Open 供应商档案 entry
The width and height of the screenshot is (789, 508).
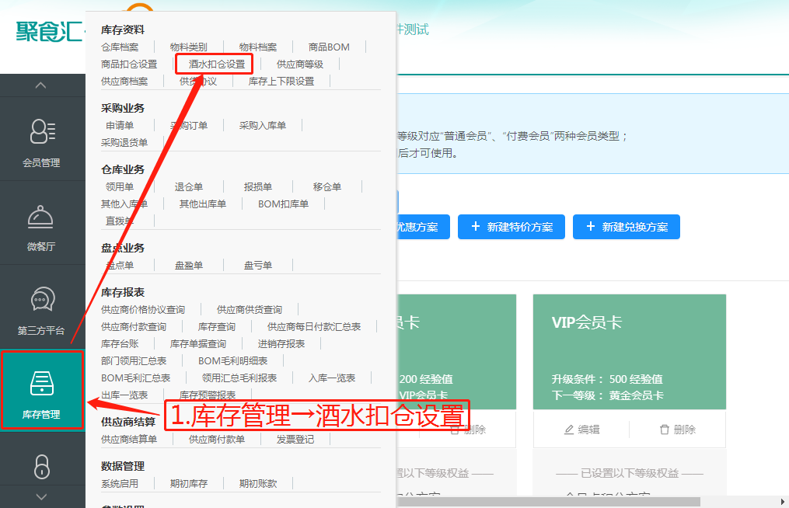[x=125, y=82]
